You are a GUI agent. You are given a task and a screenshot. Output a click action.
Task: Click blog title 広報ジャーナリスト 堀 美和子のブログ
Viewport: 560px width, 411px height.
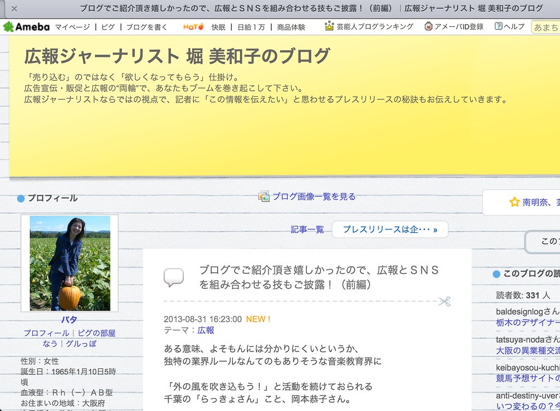pos(177,56)
